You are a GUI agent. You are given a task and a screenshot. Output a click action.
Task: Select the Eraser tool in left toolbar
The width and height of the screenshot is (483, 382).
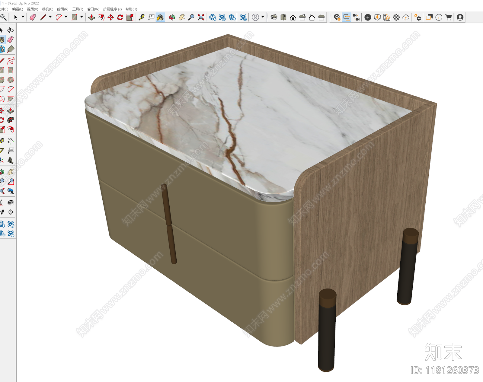click(11, 40)
